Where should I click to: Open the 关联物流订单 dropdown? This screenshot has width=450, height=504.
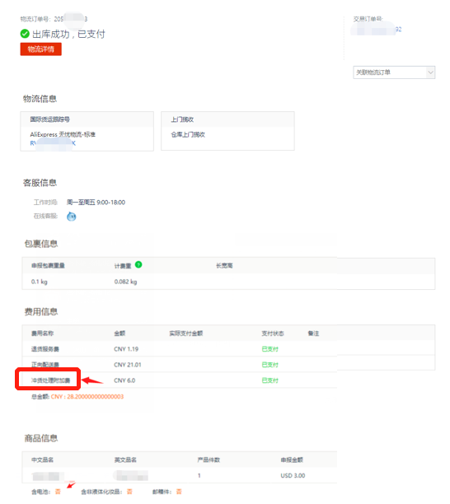(394, 72)
